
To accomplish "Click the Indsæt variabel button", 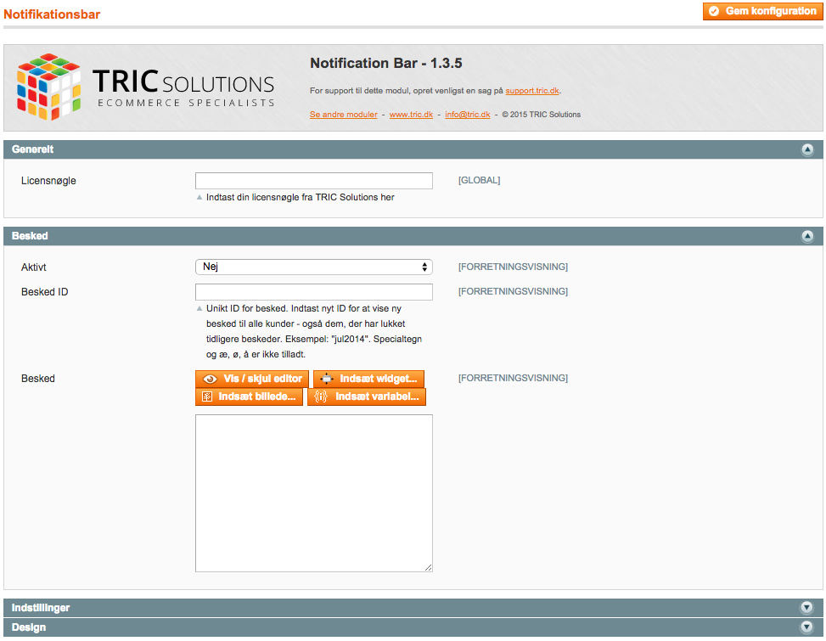I will point(366,396).
